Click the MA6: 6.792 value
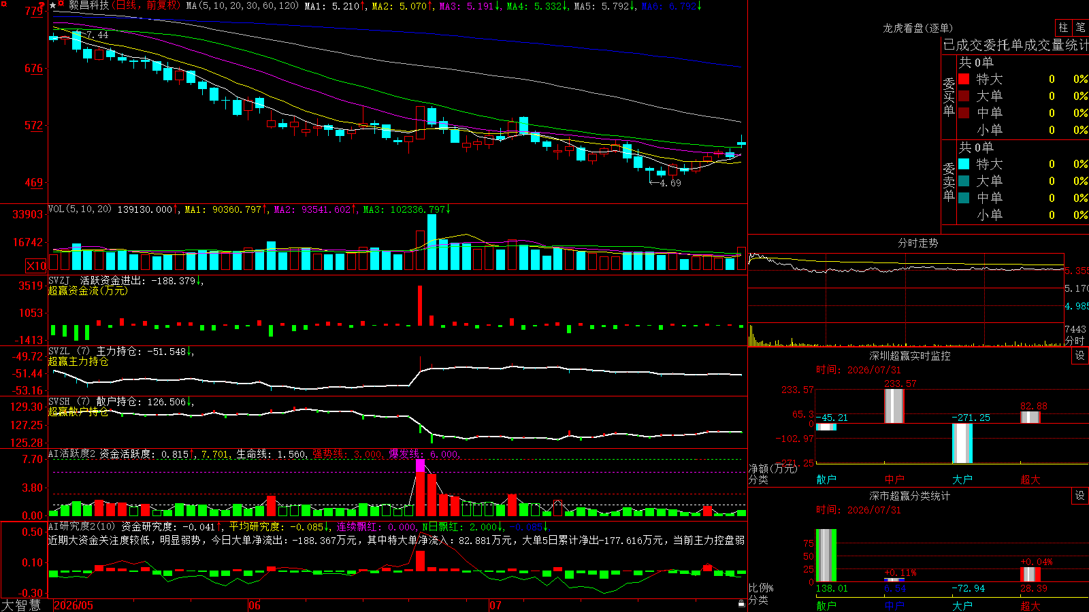Image resolution: width=1089 pixels, height=612 pixels. (x=672, y=6)
